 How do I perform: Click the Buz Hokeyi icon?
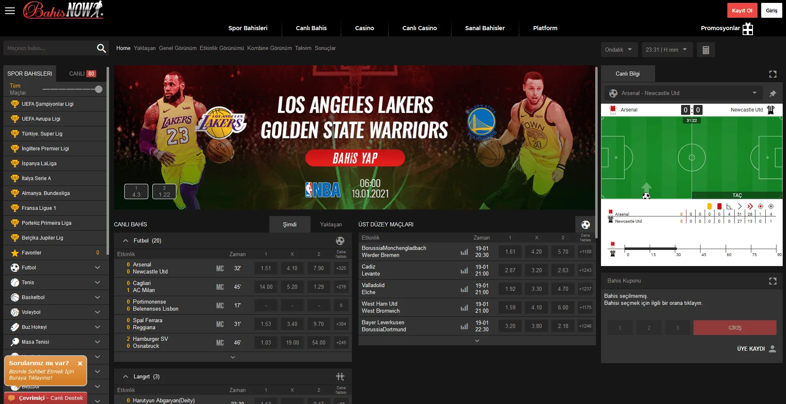(x=15, y=327)
